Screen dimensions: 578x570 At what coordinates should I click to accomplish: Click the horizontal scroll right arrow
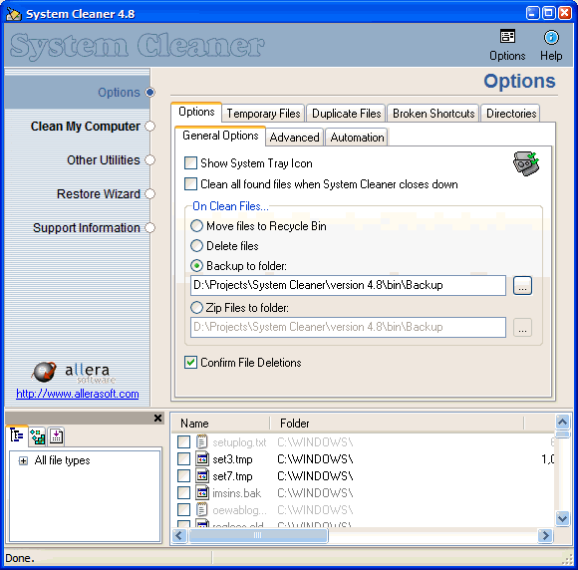coord(545,535)
